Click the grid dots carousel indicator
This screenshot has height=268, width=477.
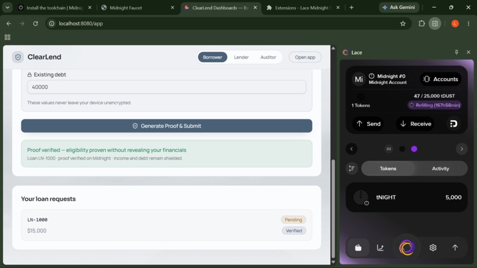389,149
